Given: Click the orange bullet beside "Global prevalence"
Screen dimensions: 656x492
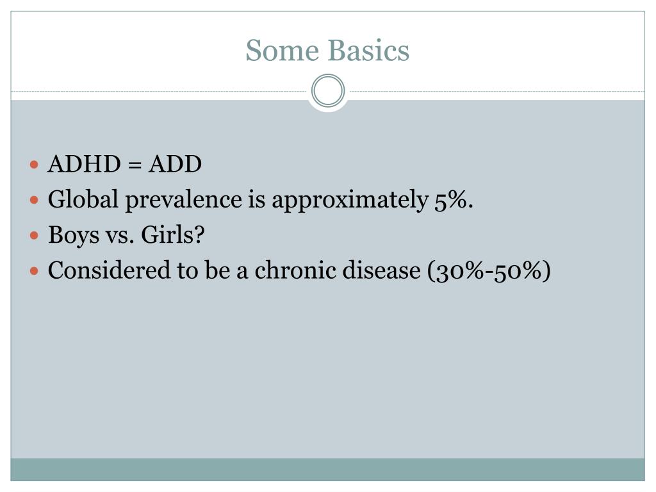Looking at the screenshot, I should [35, 200].
